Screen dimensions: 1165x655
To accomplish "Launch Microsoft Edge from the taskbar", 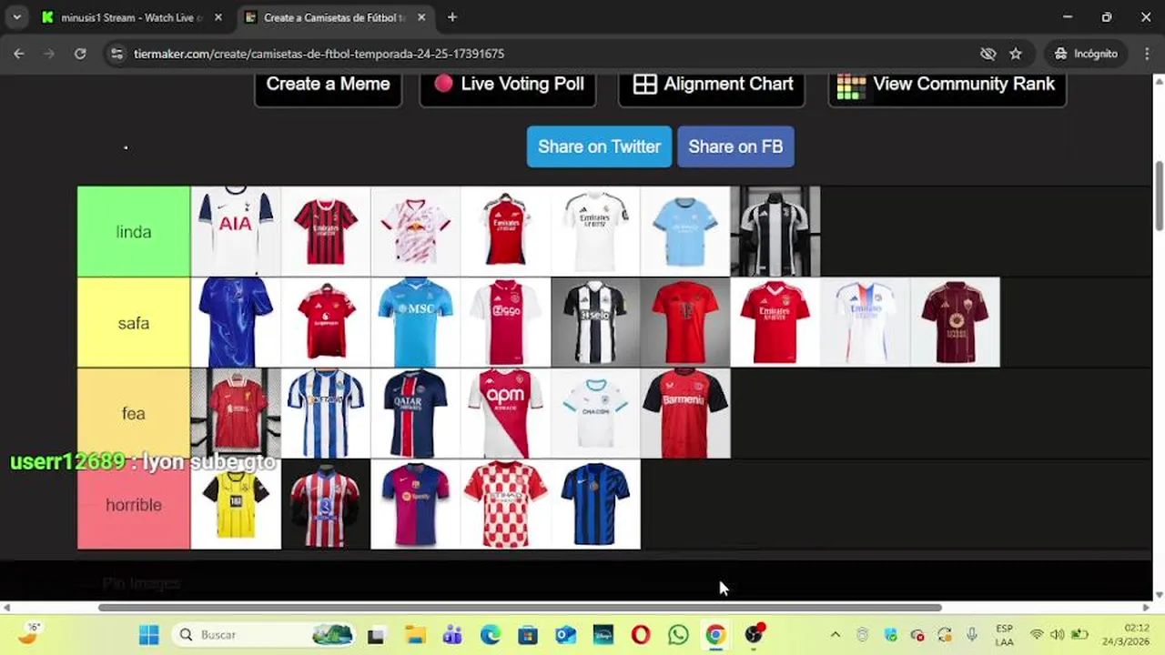I will click(490, 635).
